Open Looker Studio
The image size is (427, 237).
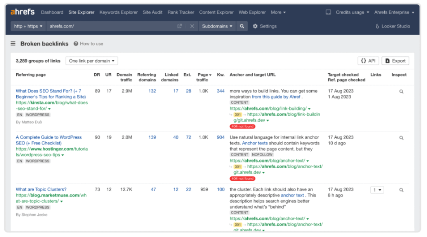[393, 26]
